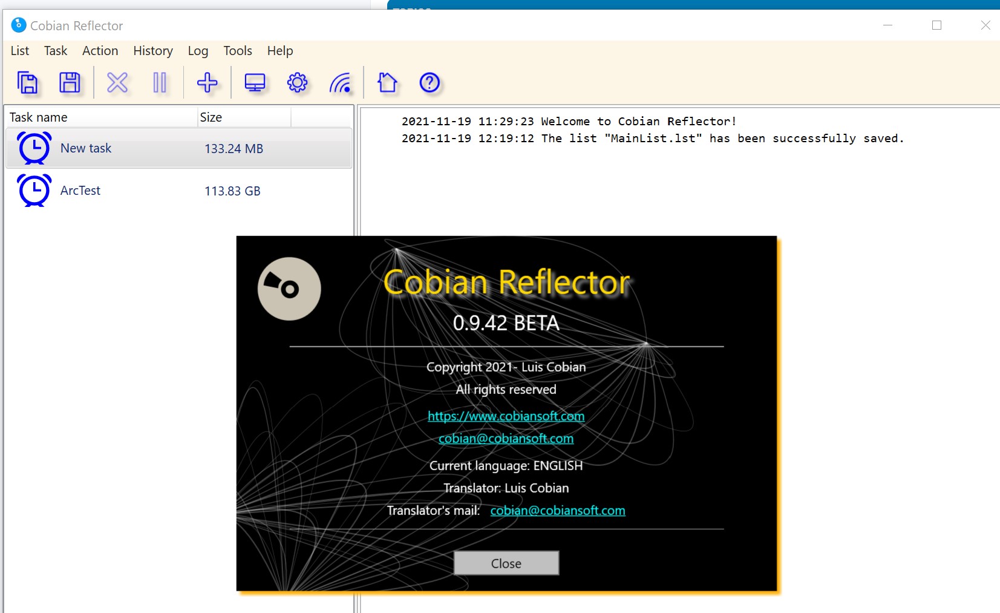Click the 133.24 MB size value
Screen dimensions: 1000x613
point(234,149)
